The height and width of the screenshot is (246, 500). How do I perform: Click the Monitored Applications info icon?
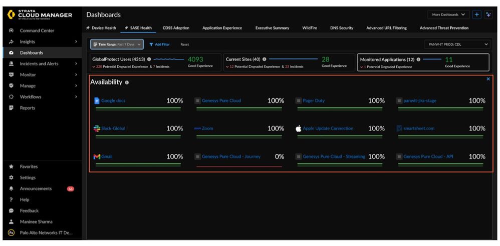click(x=418, y=59)
